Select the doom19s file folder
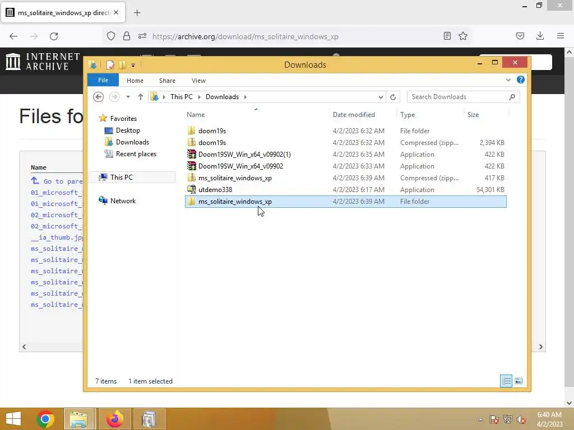The width and height of the screenshot is (574, 430). (x=345, y=130)
